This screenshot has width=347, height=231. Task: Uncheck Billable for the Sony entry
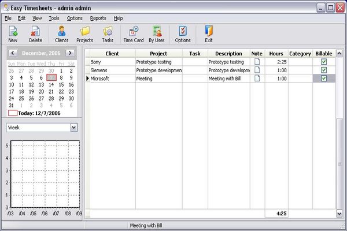(324, 62)
